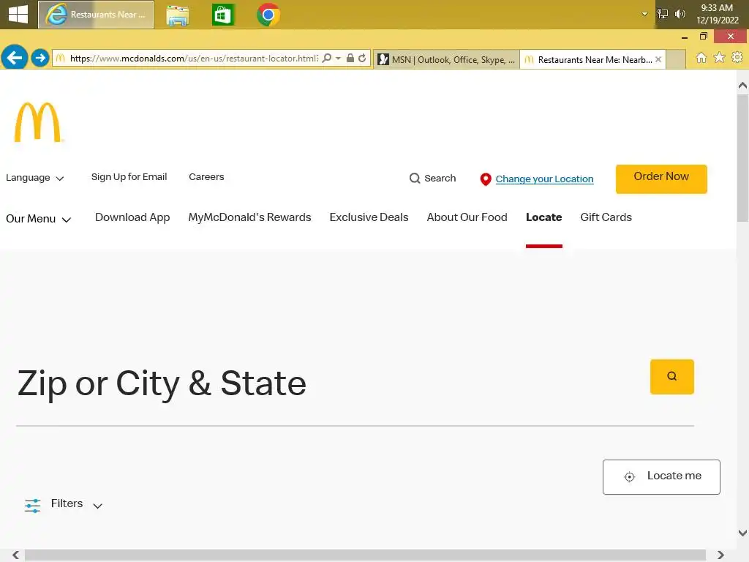Click Change your Location link
The width and height of the screenshot is (749, 562).
tap(544, 179)
